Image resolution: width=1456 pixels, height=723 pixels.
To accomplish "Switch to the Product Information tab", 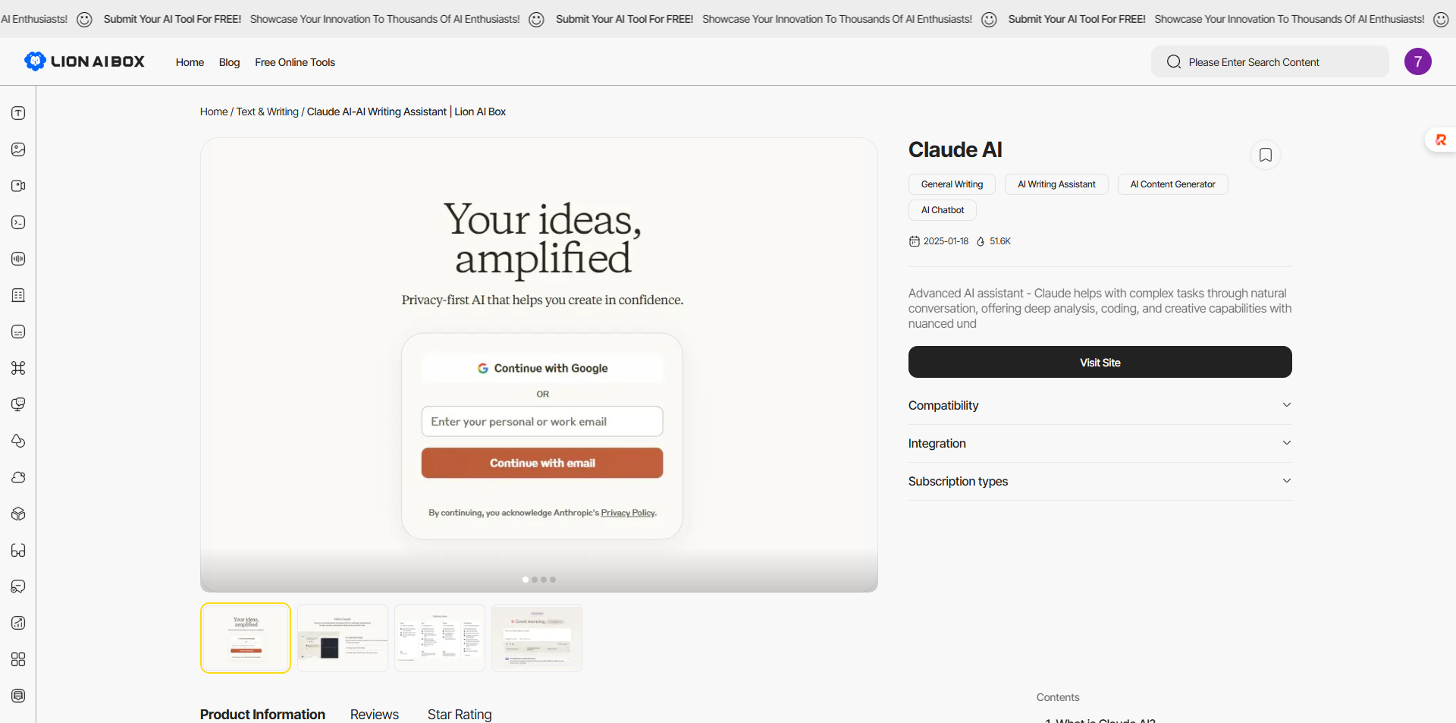I will [262, 714].
